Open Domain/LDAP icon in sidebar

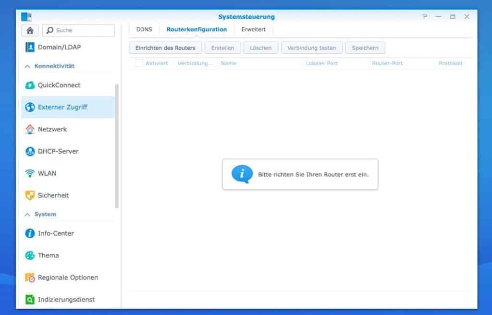30,47
